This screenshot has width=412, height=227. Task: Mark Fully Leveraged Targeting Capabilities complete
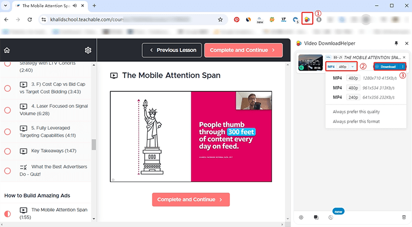point(8,132)
